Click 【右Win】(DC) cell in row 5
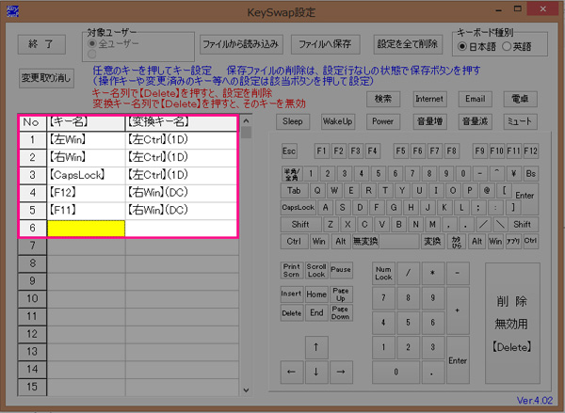 (x=181, y=211)
